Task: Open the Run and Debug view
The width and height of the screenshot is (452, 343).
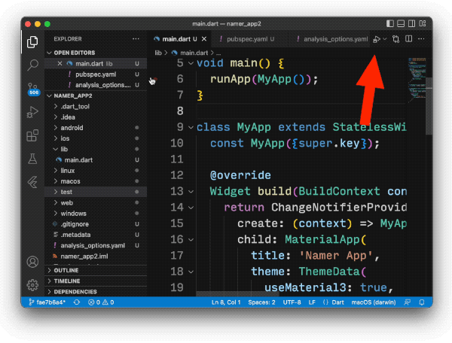Action: tap(32, 112)
